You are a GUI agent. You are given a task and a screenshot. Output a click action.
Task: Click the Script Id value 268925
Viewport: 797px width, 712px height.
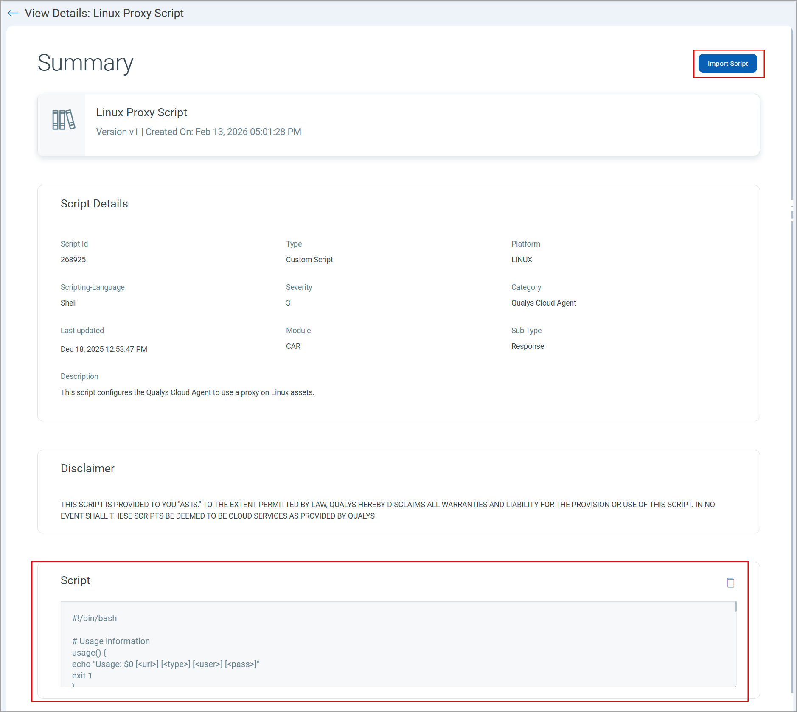point(73,260)
